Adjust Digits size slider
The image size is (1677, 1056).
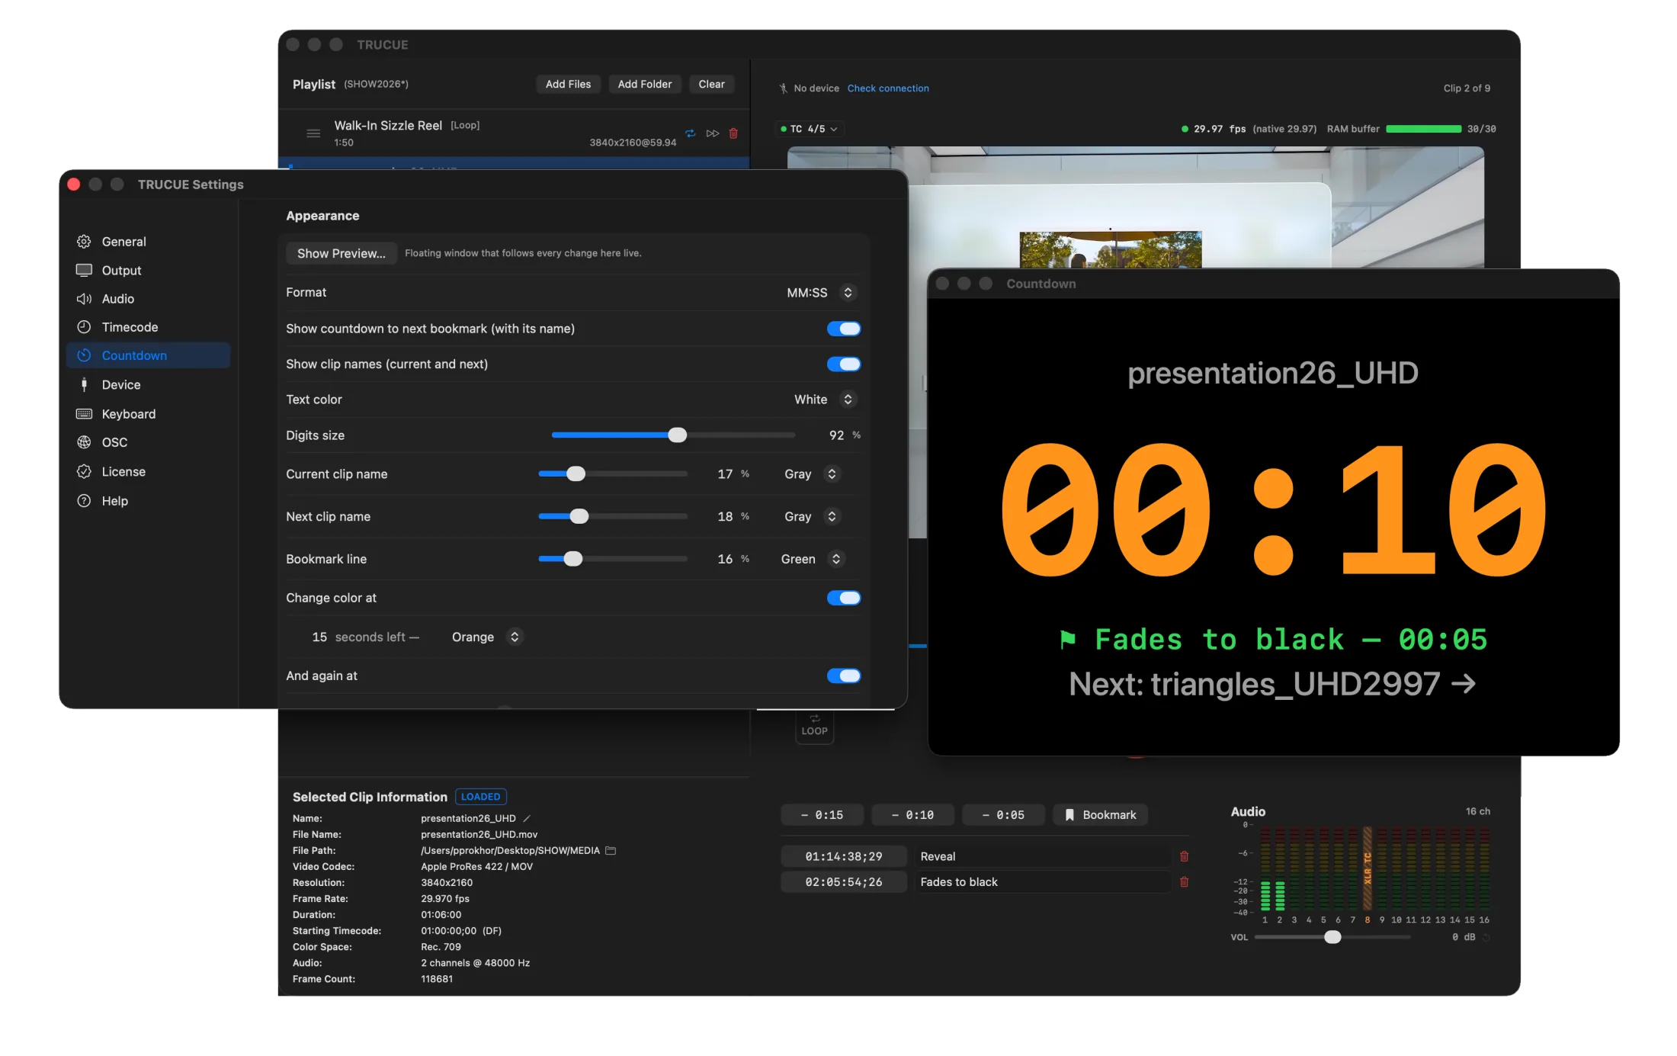pyautogui.click(x=677, y=435)
